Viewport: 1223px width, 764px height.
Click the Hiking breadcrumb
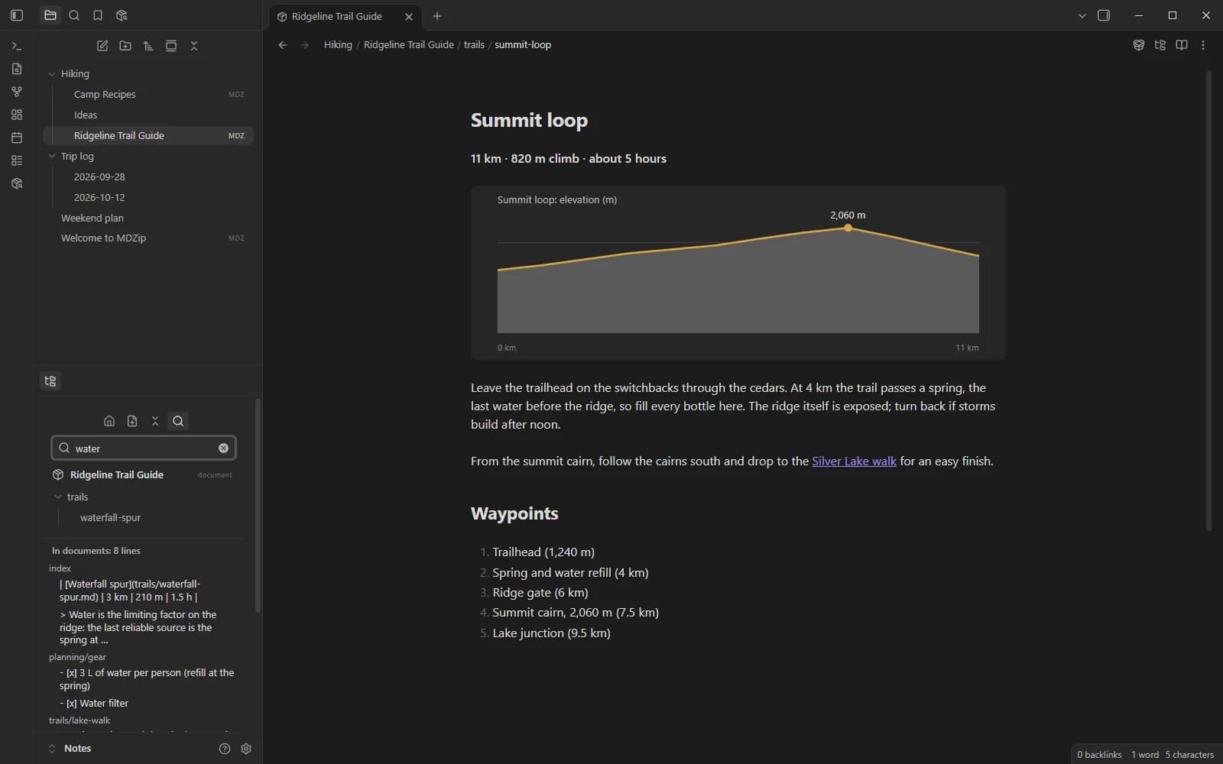pos(338,45)
